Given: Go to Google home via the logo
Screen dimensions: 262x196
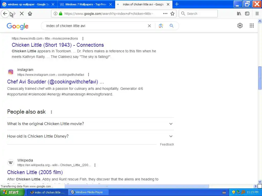Looking at the screenshot, I should (x=18, y=26).
